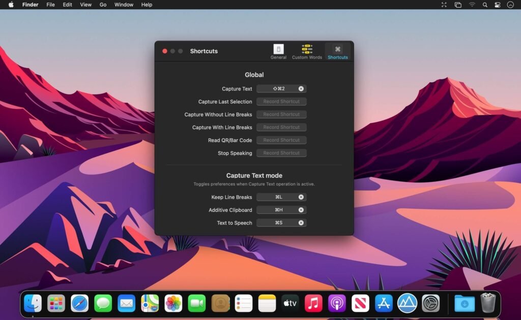Open the Help menu
The image size is (521, 320).
[x=147, y=5]
